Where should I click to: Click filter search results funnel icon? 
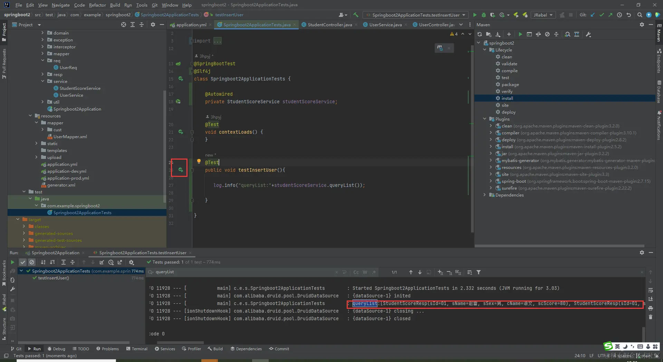(x=479, y=272)
